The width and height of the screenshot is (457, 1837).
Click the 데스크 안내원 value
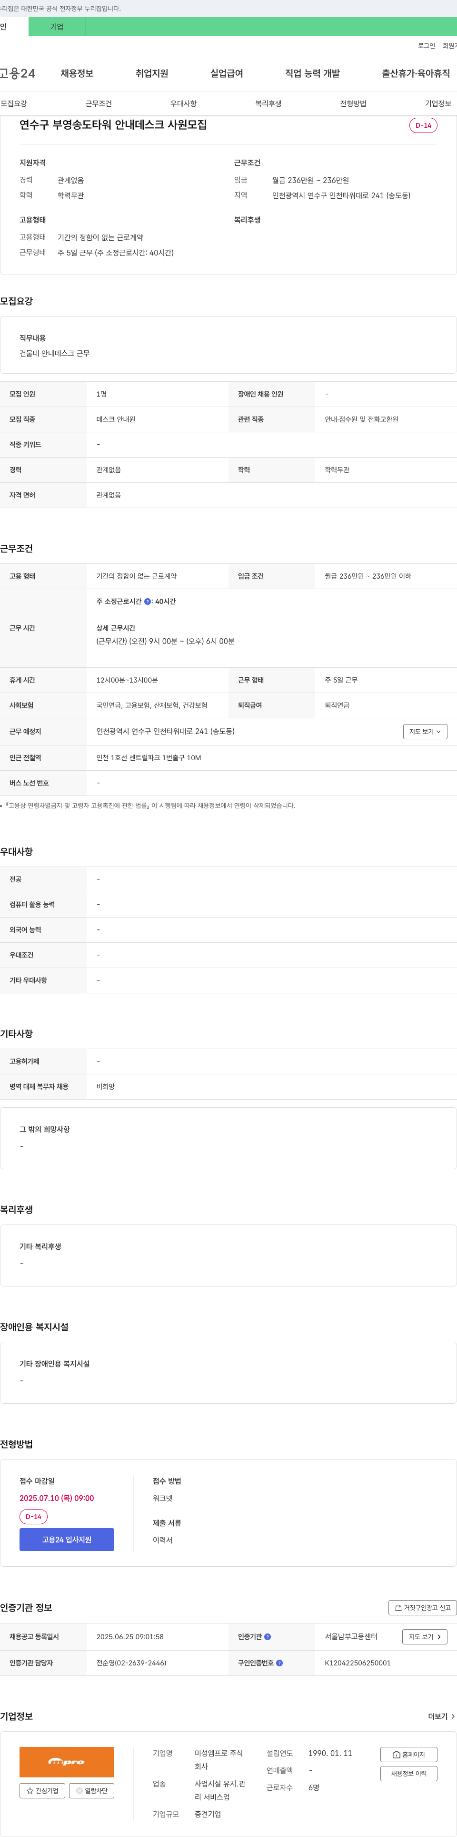tap(115, 419)
